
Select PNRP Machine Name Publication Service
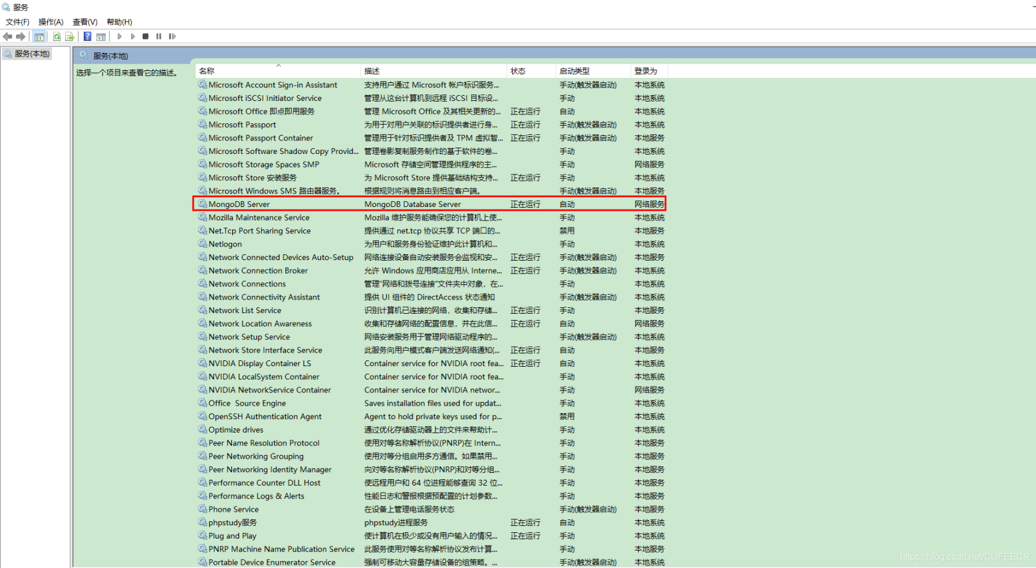(281, 549)
